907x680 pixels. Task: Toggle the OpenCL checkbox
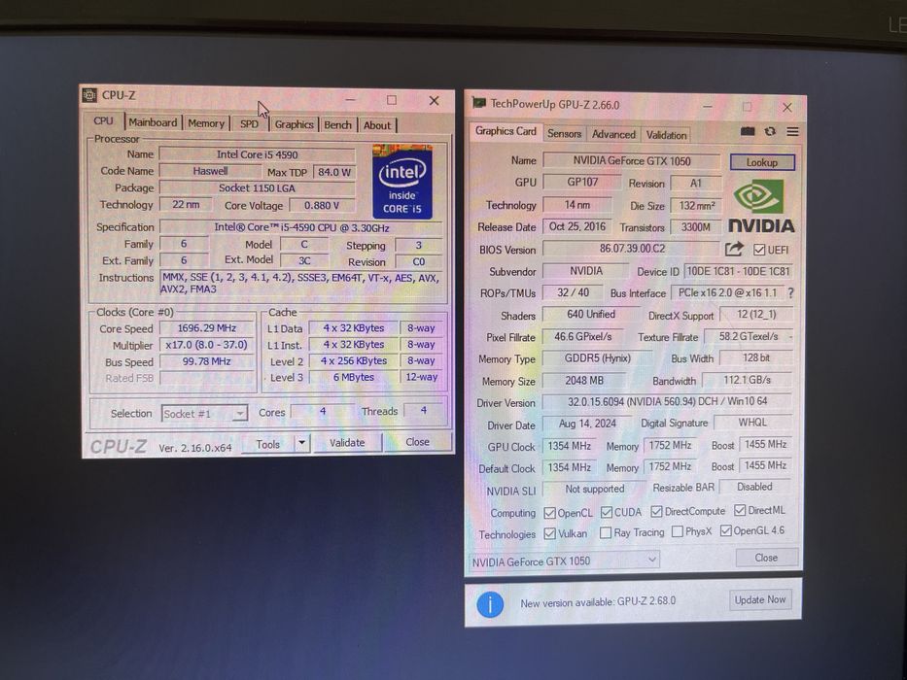[x=549, y=513]
